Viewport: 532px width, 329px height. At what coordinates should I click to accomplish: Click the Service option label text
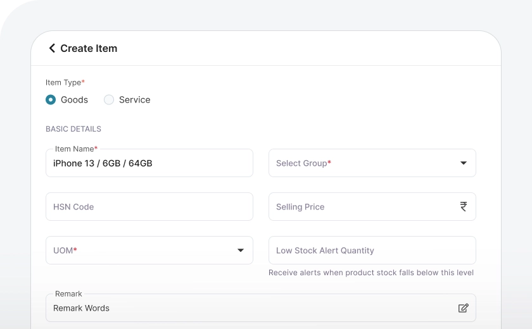134,100
